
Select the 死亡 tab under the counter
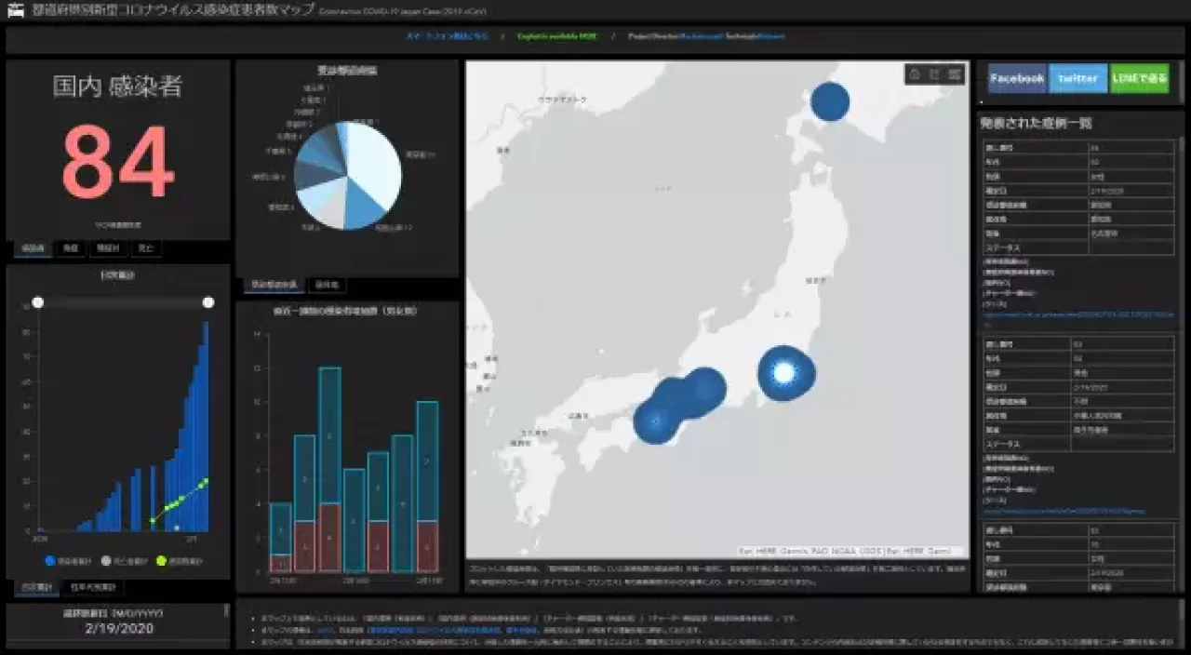pos(144,248)
